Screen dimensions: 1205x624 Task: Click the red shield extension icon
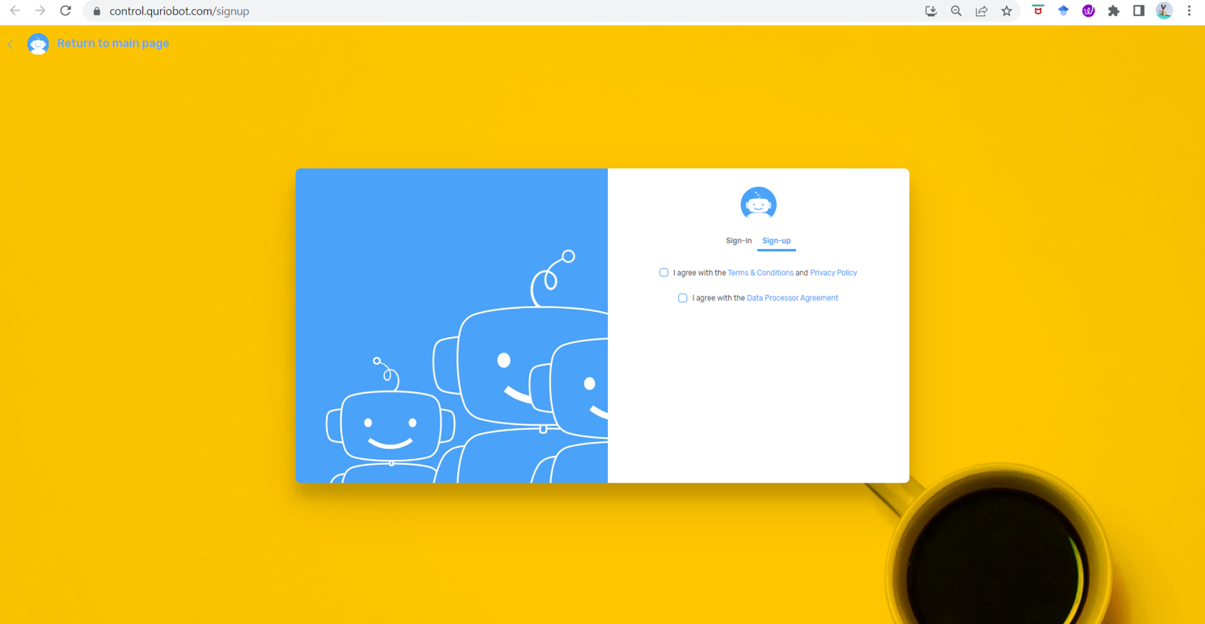(x=1038, y=11)
